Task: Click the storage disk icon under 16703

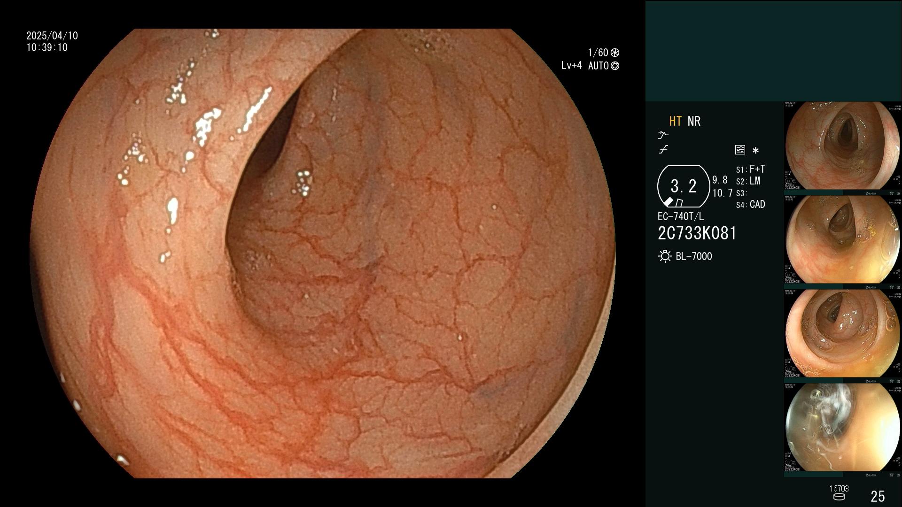Action: [x=839, y=497]
